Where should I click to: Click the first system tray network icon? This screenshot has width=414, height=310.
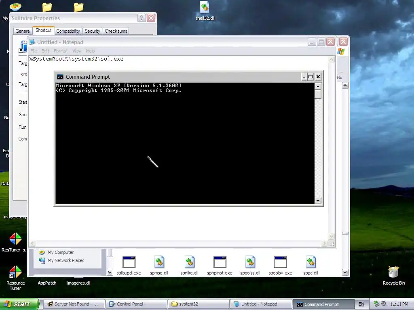pyautogui.click(x=377, y=304)
